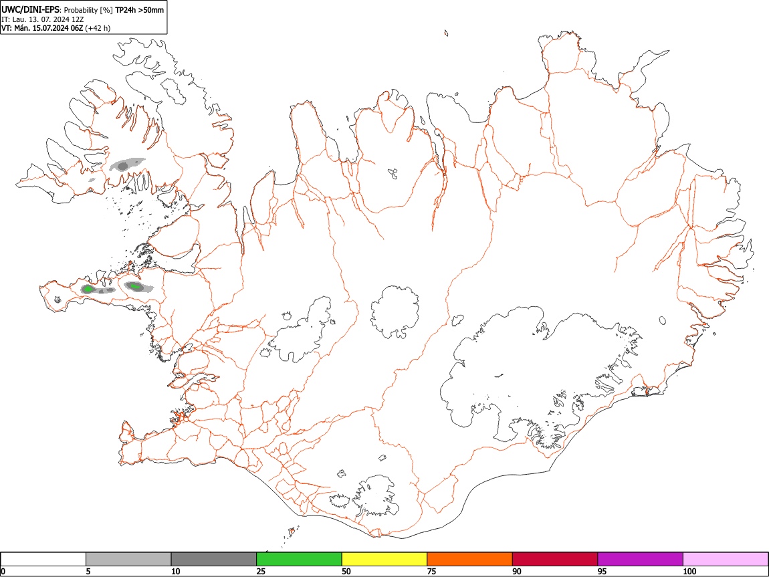The height and width of the screenshot is (577, 769).
Task: Click the gray probability patch in the Westfjords
Action: coord(127,164)
